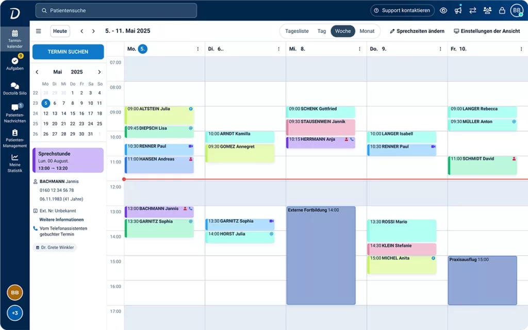This screenshot has width=528, height=330.
Task: Click the TERMIN SUCHEN button
Action: click(x=68, y=52)
